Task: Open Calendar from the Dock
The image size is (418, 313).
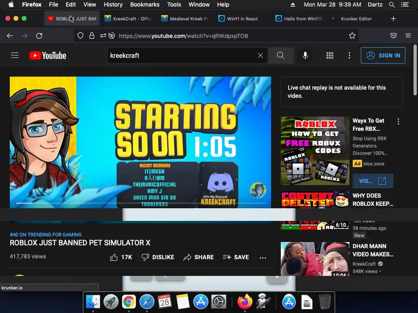Action: [x=165, y=302]
